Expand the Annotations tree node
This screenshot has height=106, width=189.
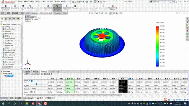pos(1,34)
